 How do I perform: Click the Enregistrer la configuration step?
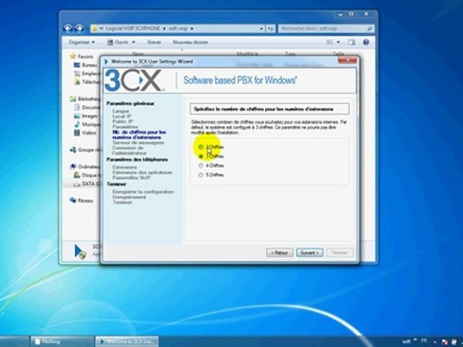(x=143, y=192)
